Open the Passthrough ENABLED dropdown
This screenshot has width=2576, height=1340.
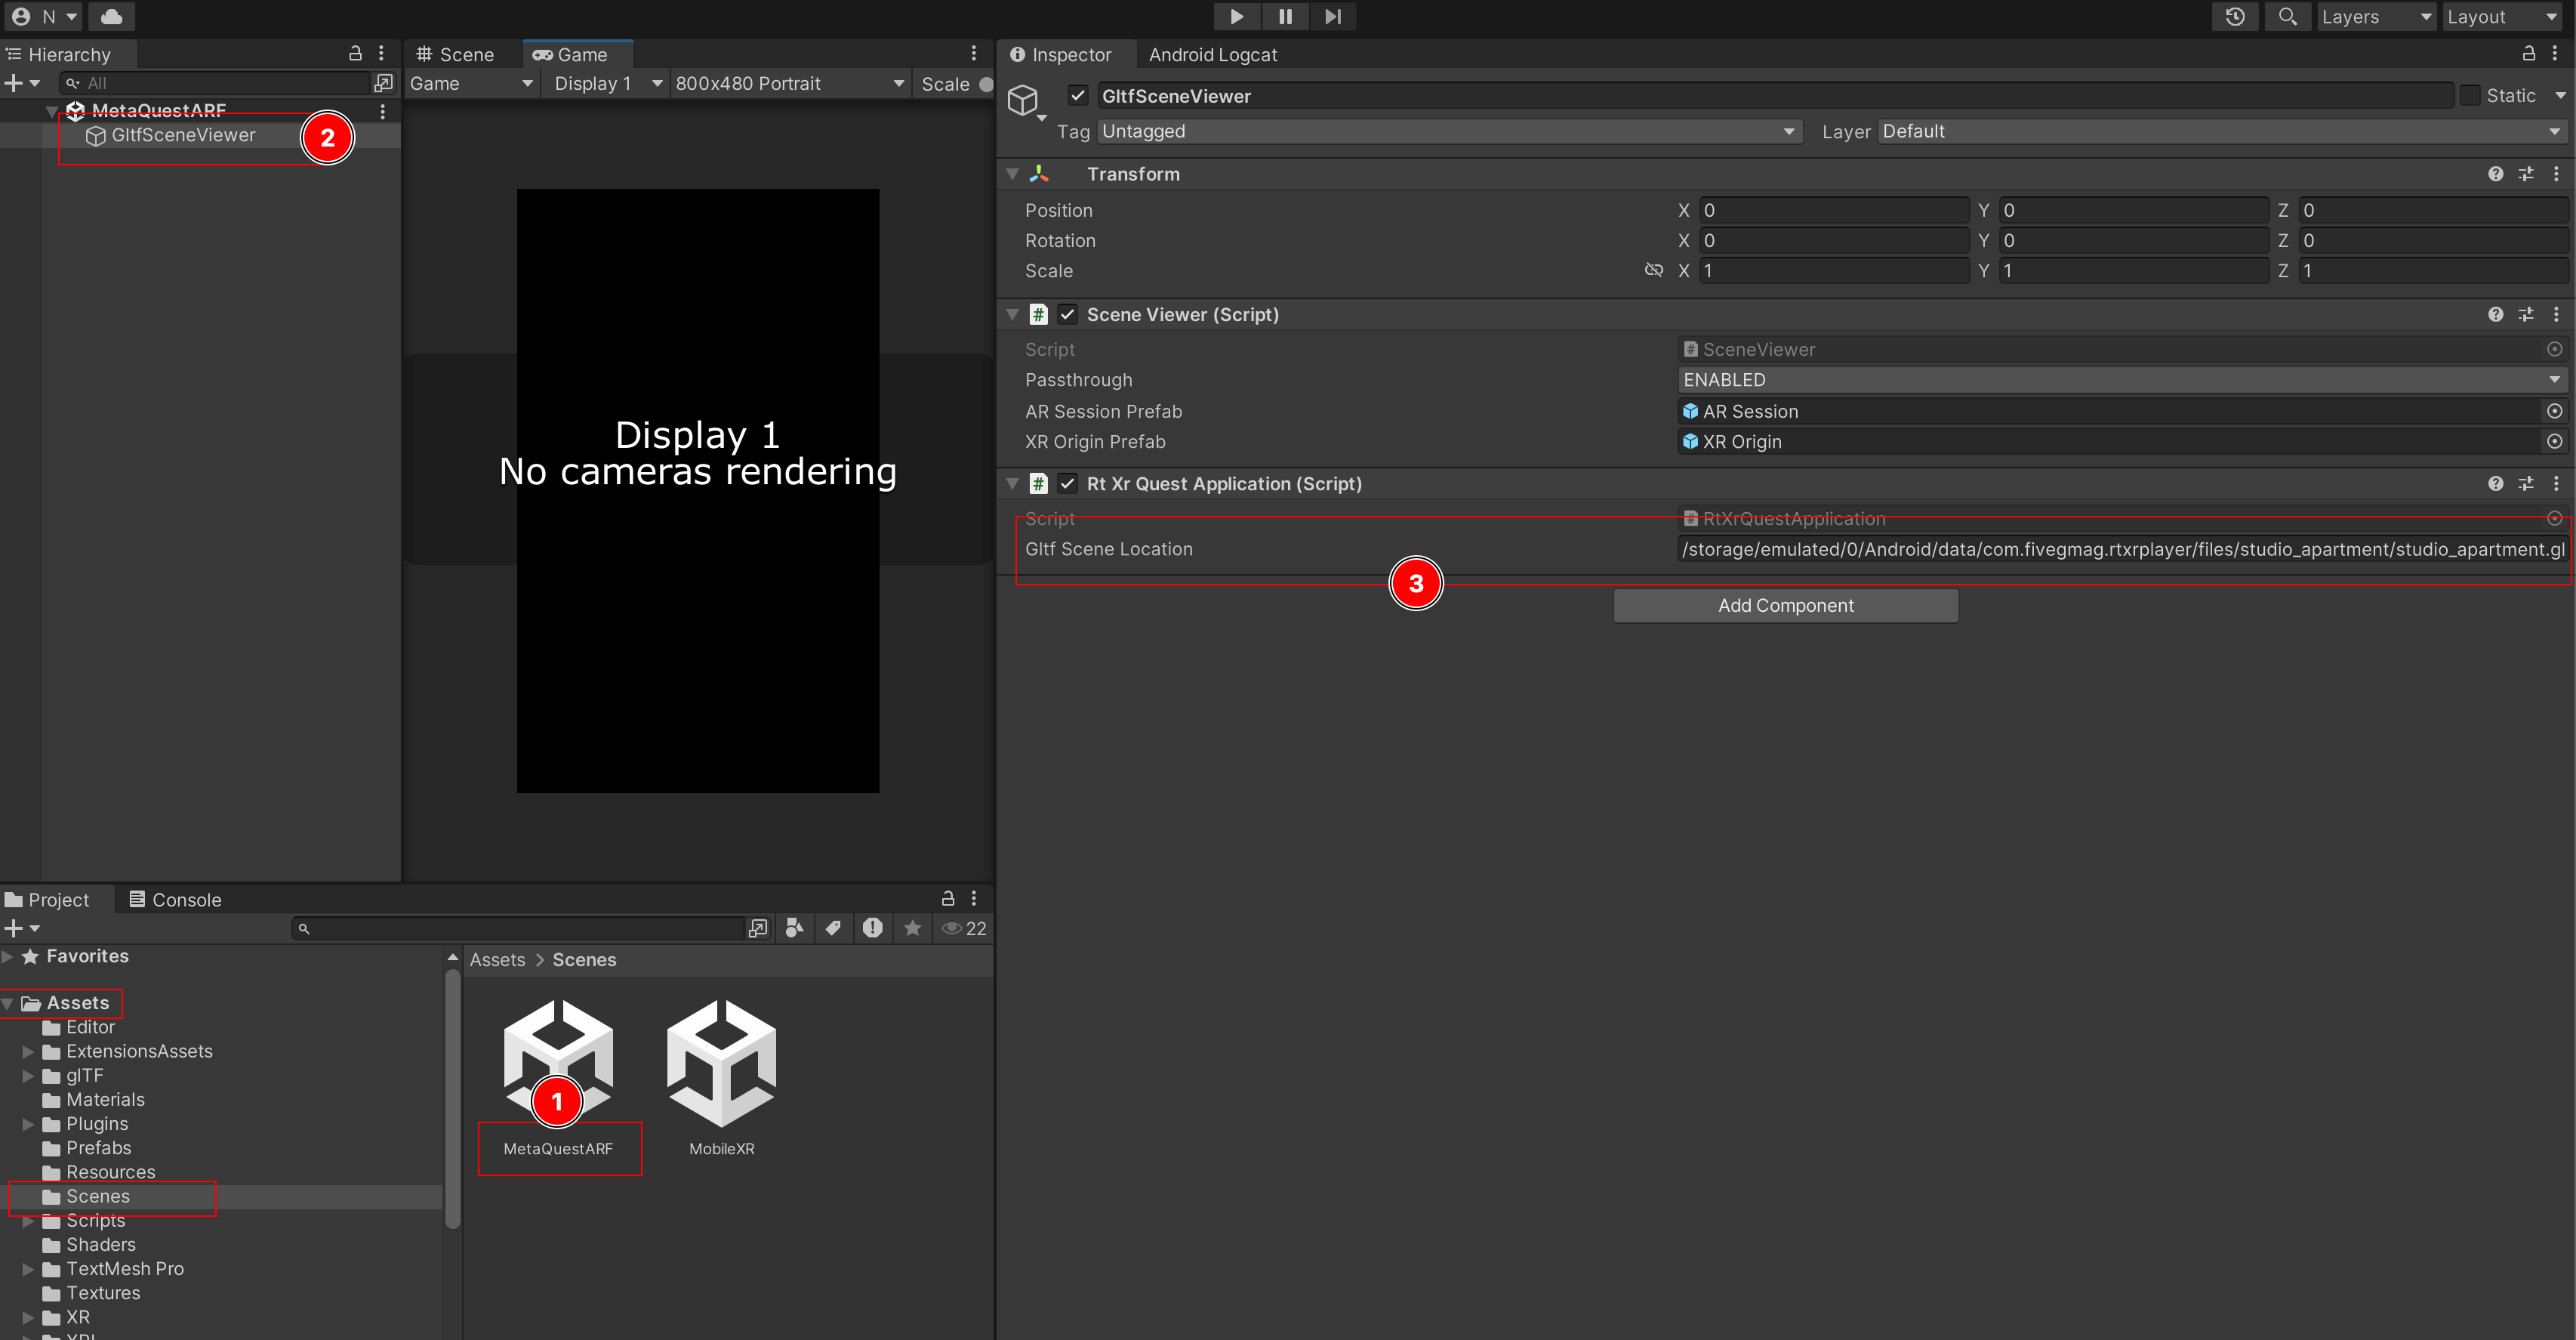click(2121, 380)
